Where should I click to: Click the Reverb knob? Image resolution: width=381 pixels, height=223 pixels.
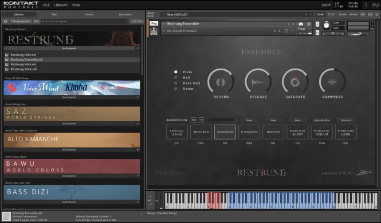[x=221, y=82]
